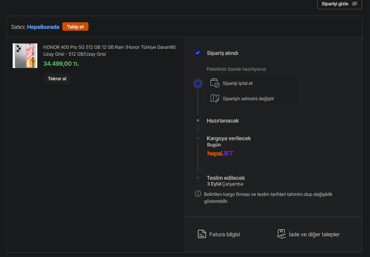The image size is (370, 257).
Task: Click the cancel order box icon
Action: 215,83
